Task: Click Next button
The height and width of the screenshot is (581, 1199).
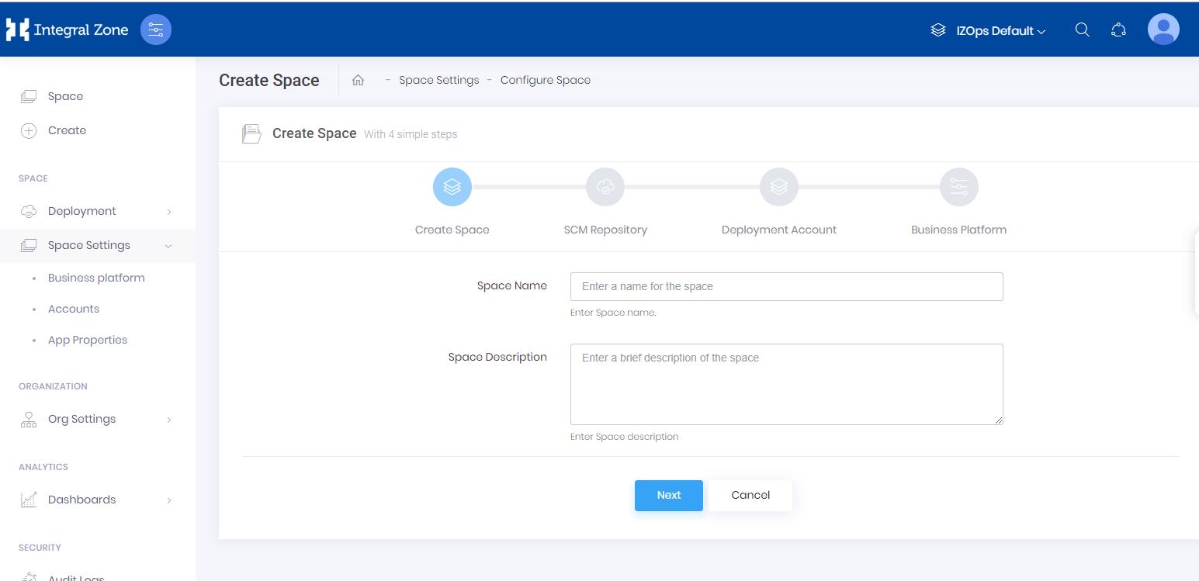Action: tap(669, 496)
